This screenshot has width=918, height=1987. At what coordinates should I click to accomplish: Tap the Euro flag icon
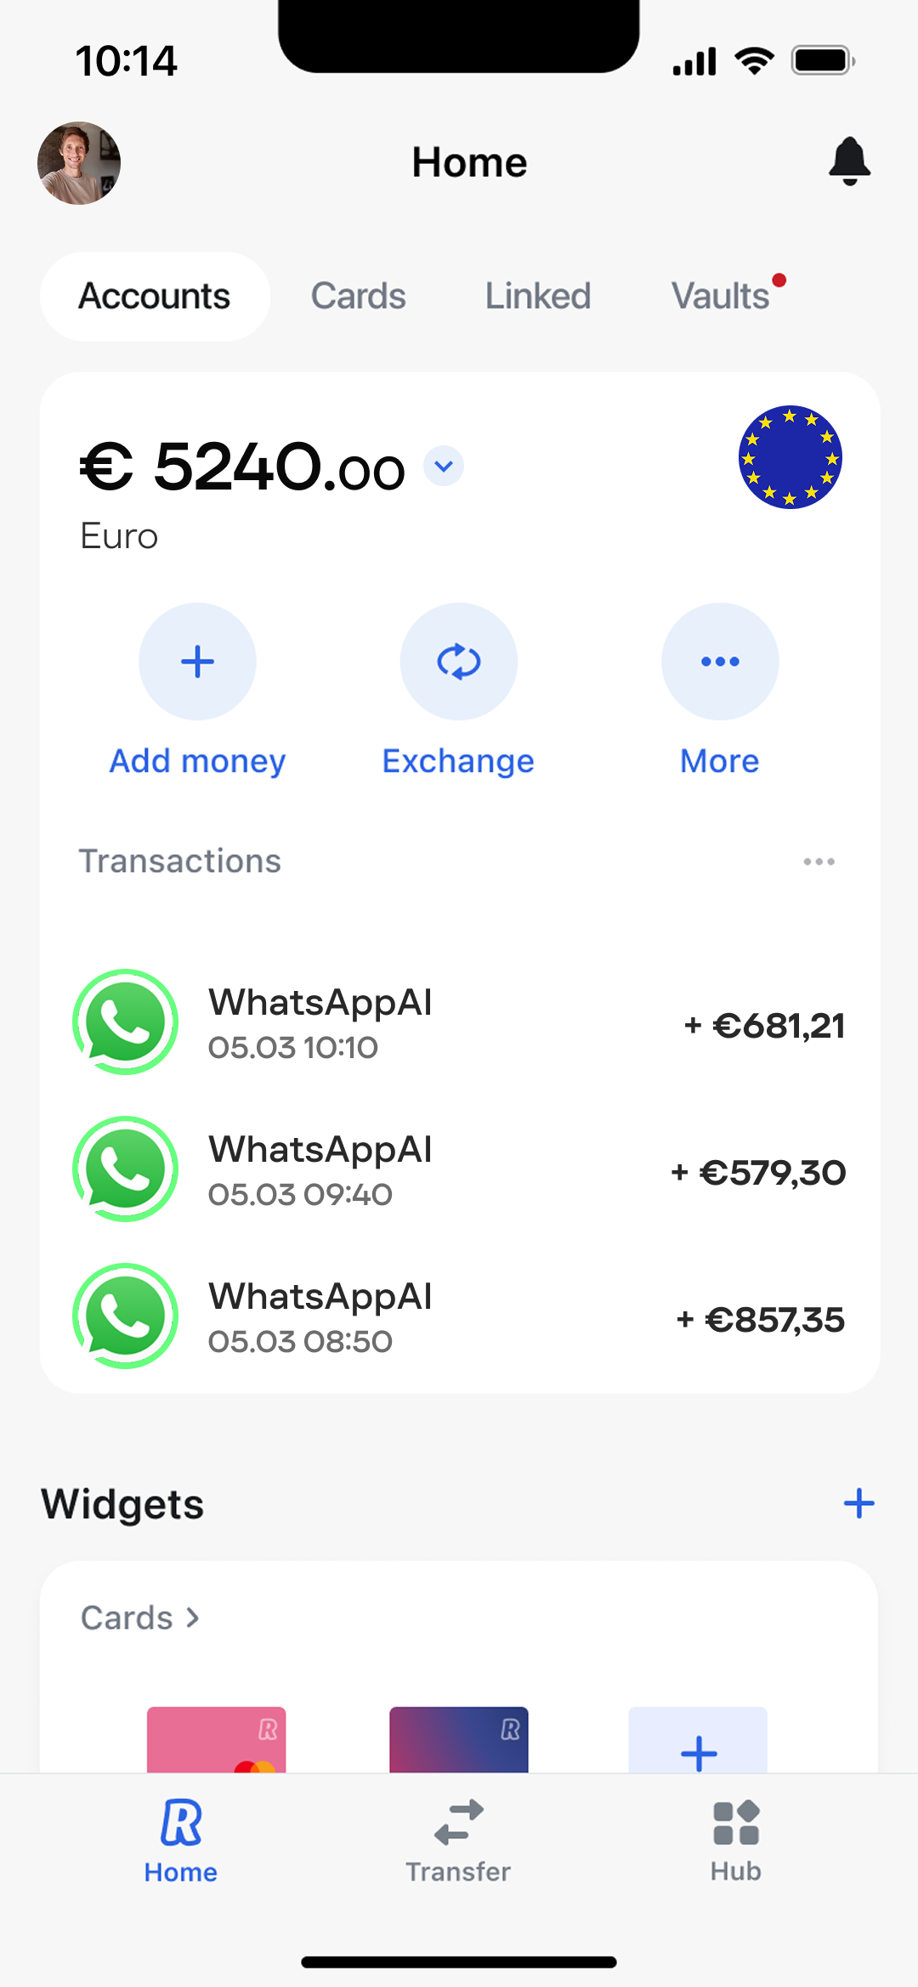point(790,457)
